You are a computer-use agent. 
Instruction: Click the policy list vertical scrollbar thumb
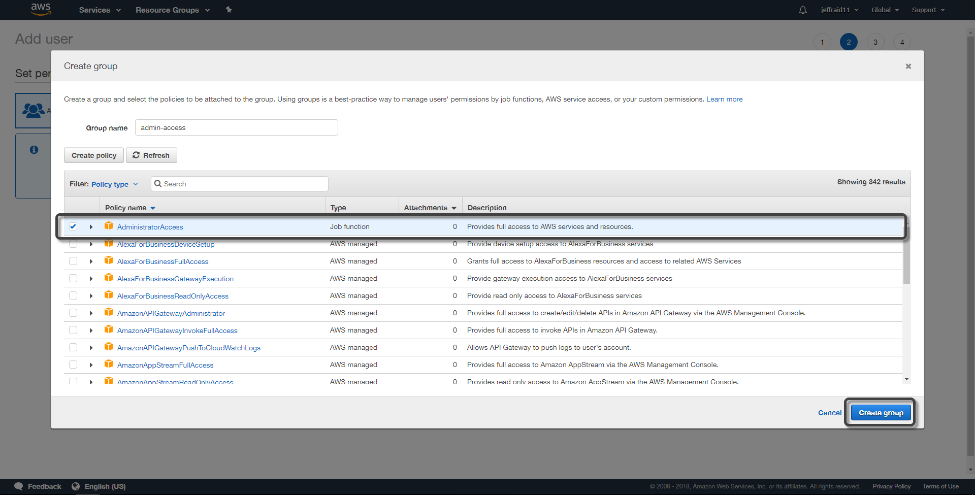pyautogui.click(x=906, y=254)
